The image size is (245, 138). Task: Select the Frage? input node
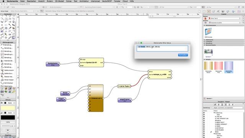[61, 99]
